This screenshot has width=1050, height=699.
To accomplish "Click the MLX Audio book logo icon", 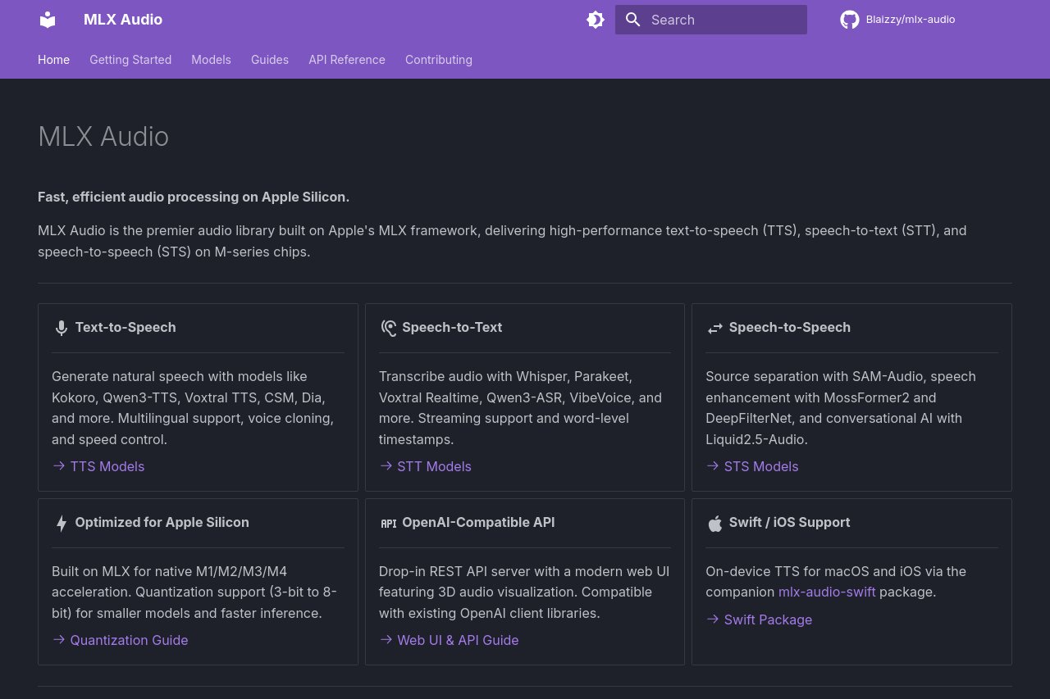I will [48, 20].
